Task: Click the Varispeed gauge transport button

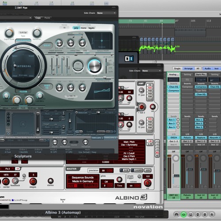Action: click(177, 214)
